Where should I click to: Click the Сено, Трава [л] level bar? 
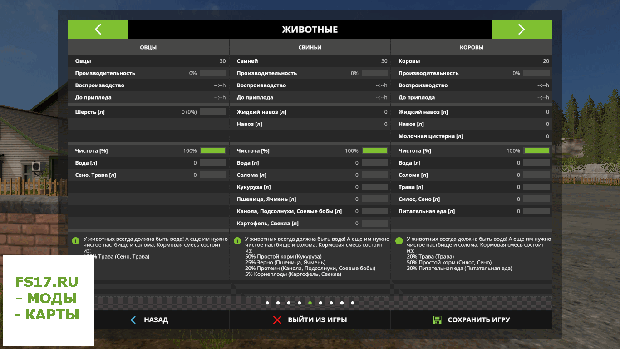coord(213,175)
